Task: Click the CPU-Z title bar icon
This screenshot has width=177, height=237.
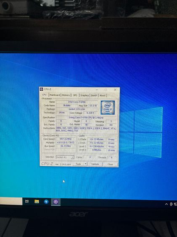Action: [x=42, y=89]
